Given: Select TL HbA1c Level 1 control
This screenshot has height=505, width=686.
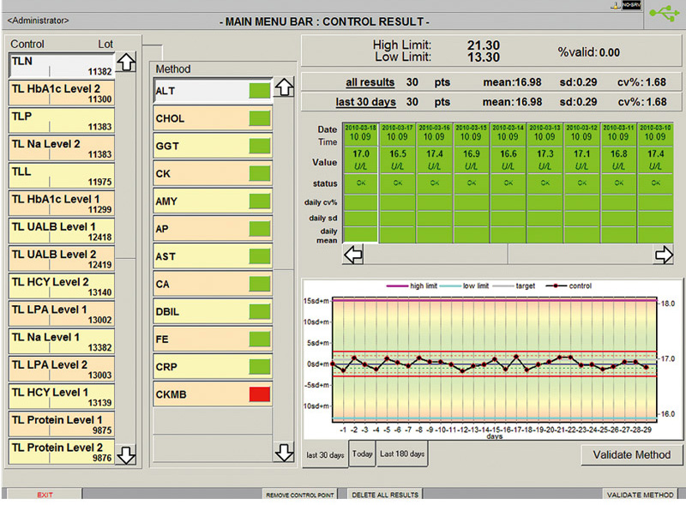Looking at the screenshot, I should click(x=62, y=203).
